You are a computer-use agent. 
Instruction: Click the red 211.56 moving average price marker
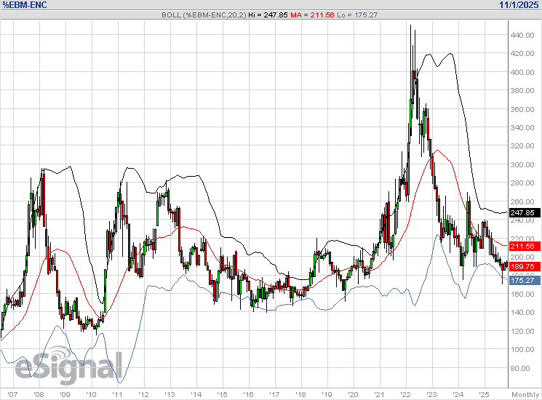(523, 247)
